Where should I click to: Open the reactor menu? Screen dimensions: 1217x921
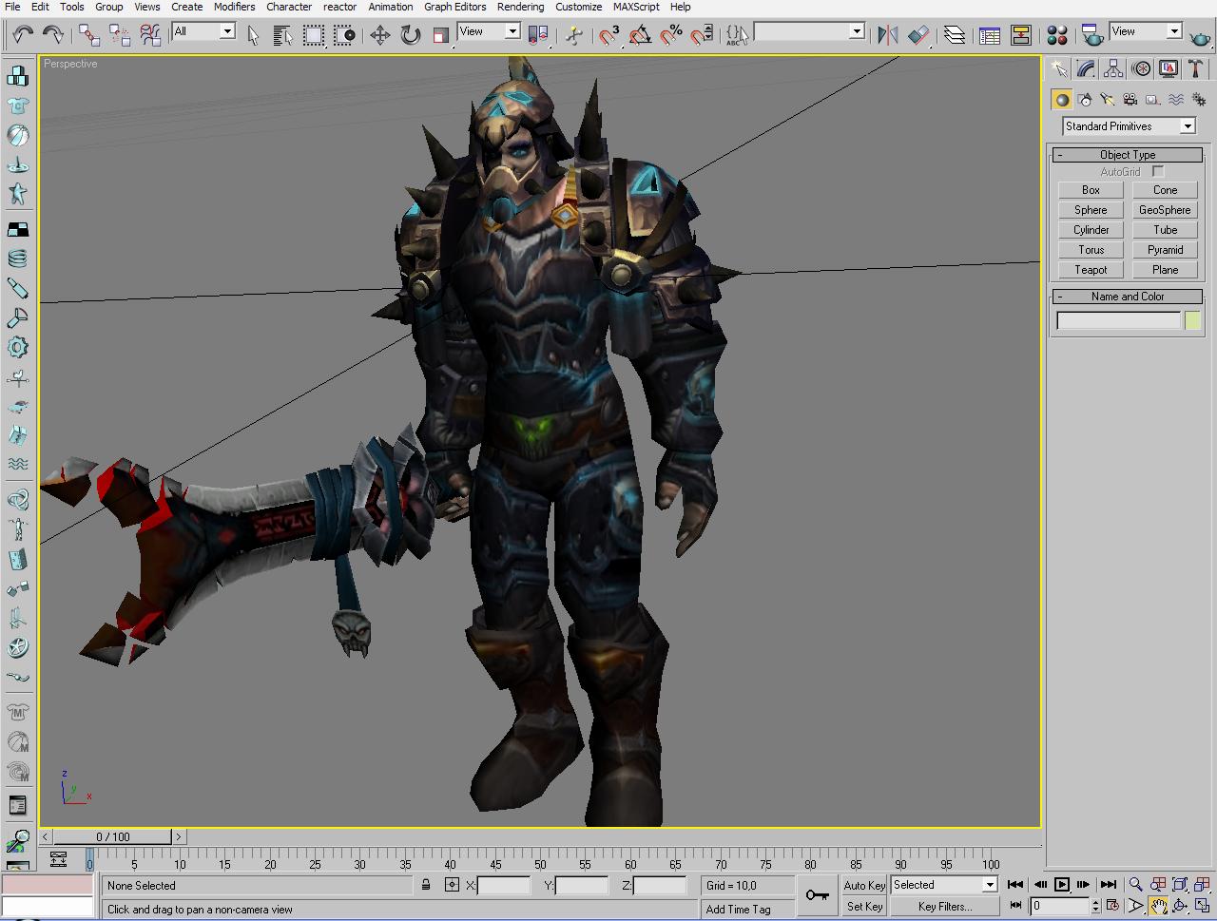pos(339,7)
